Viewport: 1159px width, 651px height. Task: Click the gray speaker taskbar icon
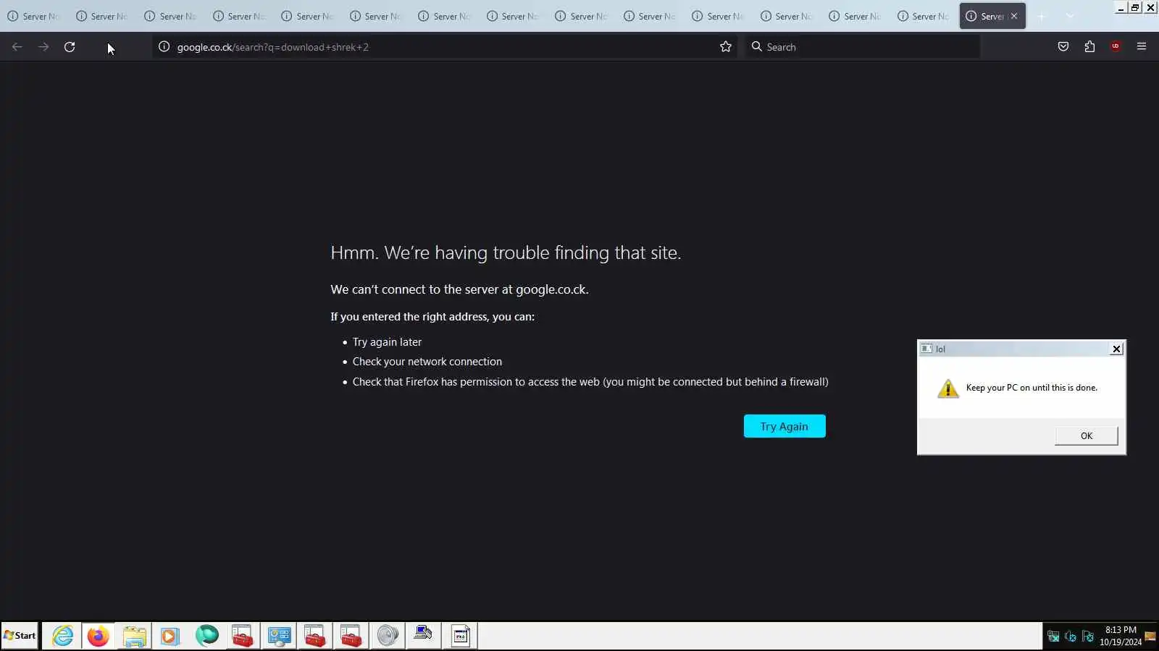click(x=388, y=636)
